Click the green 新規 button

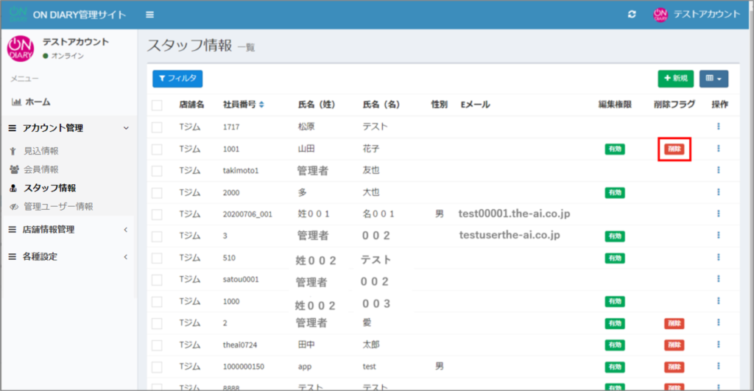pos(675,78)
